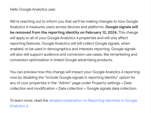This screenshot has width=151, height=113.
Task: Click the 'reporting features' phrase
Action: point(25,44)
